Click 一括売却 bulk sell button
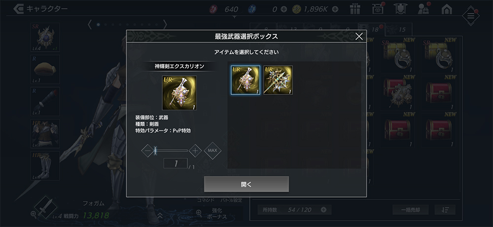 [411, 210]
